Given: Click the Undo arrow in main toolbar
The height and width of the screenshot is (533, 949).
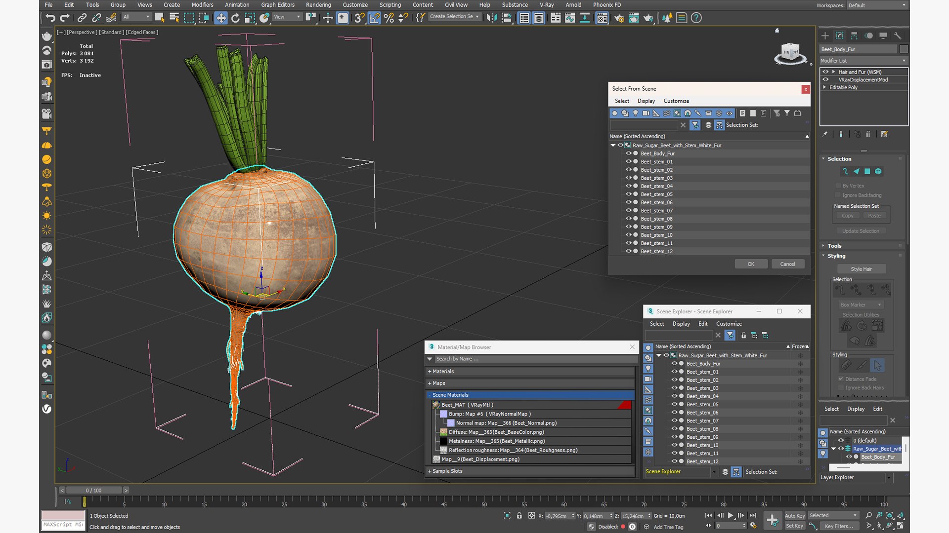Looking at the screenshot, I should [x=50, y=18].
